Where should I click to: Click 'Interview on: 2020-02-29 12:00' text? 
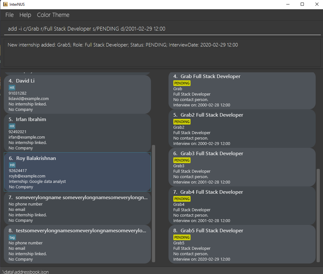coord(202,259)
